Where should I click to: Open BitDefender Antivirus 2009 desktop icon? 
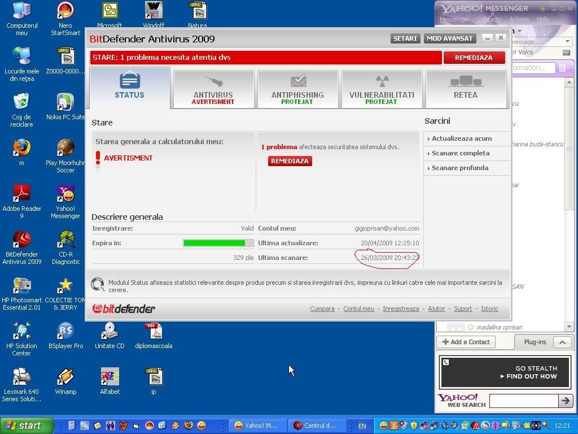(22, 248)
